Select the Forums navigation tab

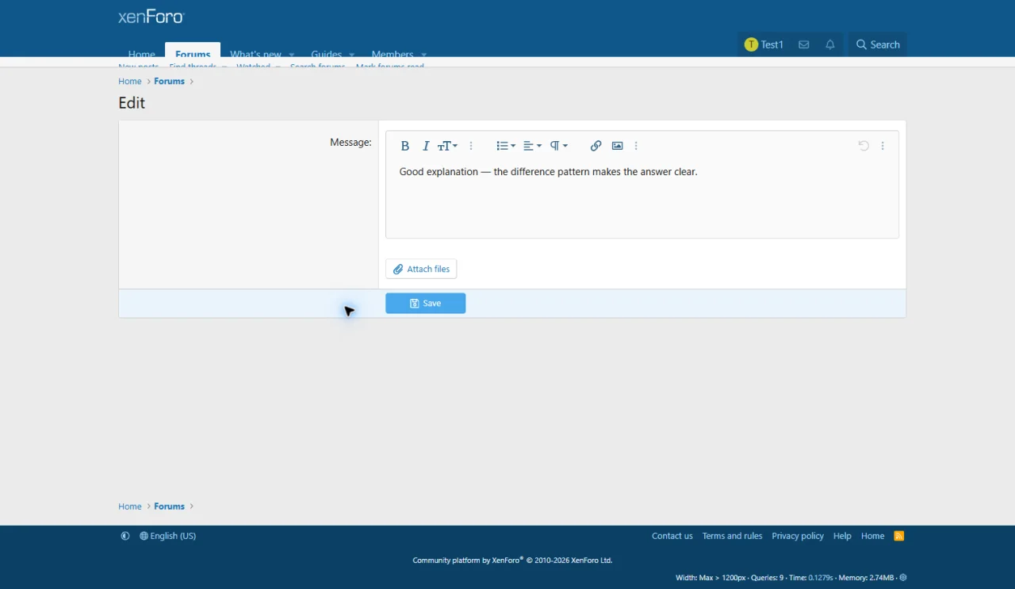point(193,52)
